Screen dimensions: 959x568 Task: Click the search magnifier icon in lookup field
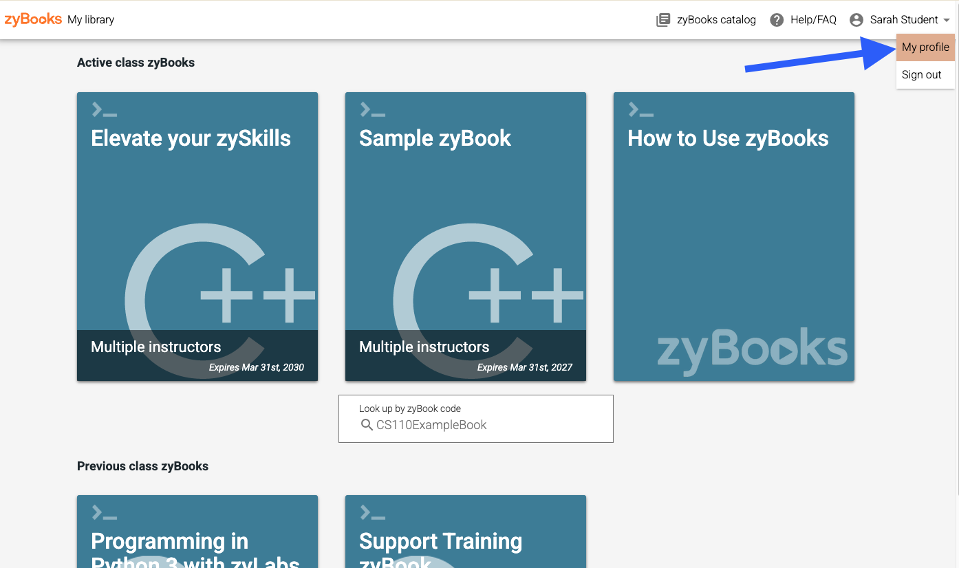coord(367,425)
